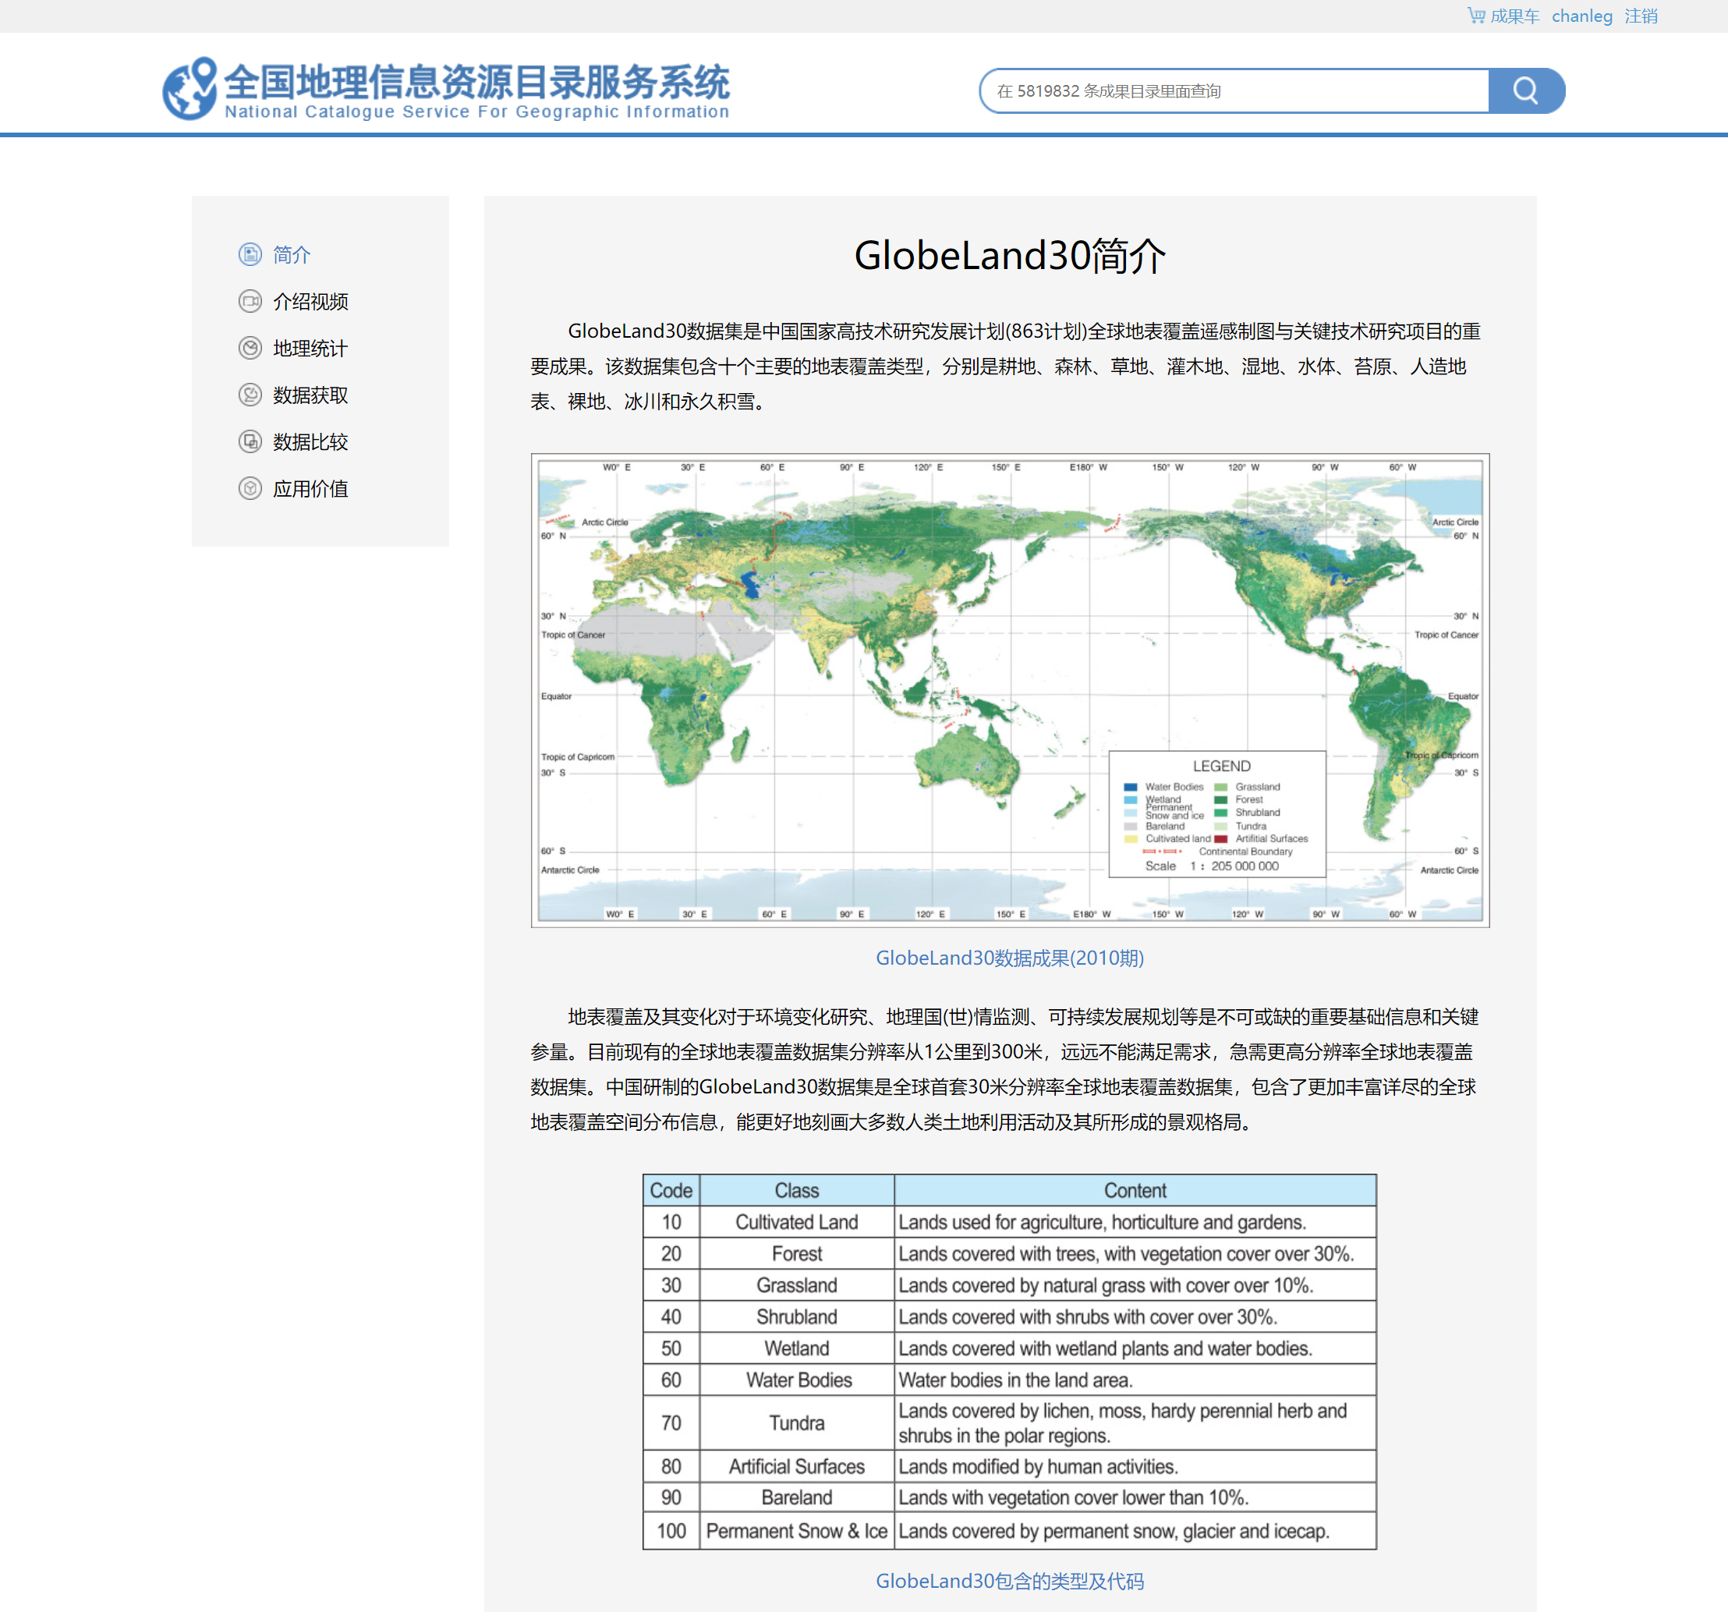
Task: Open the 简介 section from sidebar menu
Action: click(291, 255)
